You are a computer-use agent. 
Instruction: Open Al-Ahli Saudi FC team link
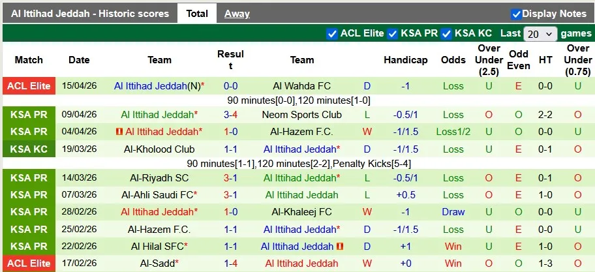click(x=157, y=195)
